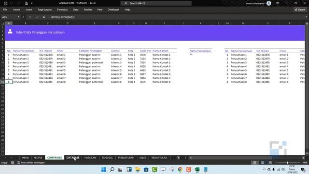Screen dimensions: 309x174
Task: Click the Nama Perusahaan search header in column K
Action: 200,51
